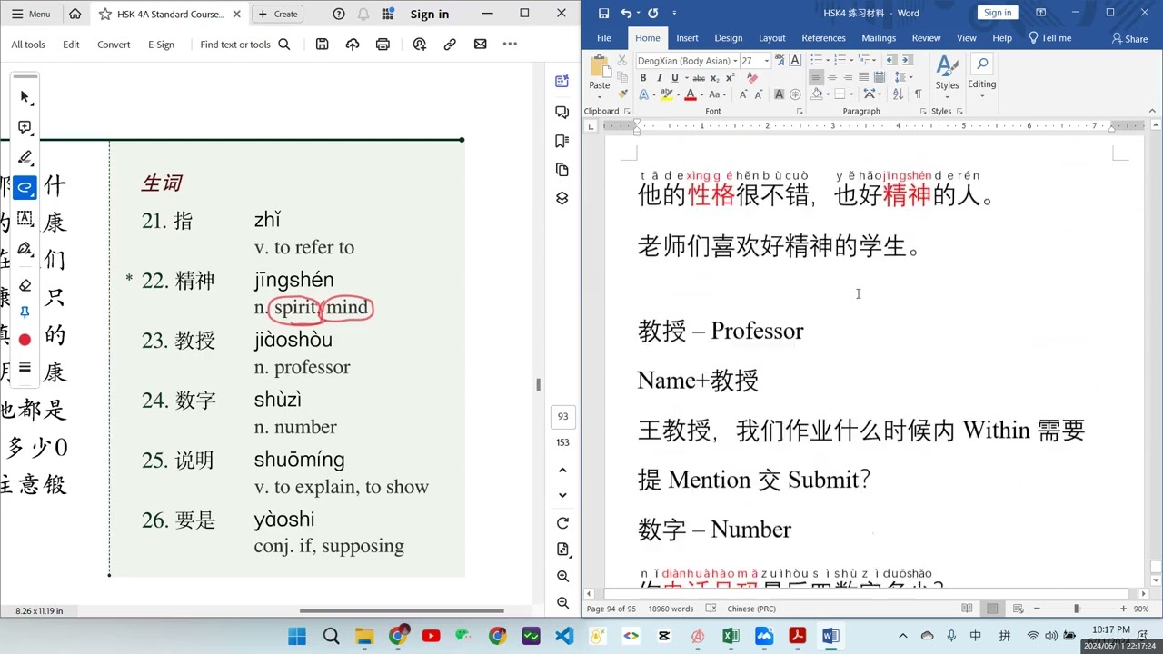Switch to the Insert tab in Word
Image resolution: width=1163 pixels, height=654 pixels.
pyautogui.click(x=687, y=38)
